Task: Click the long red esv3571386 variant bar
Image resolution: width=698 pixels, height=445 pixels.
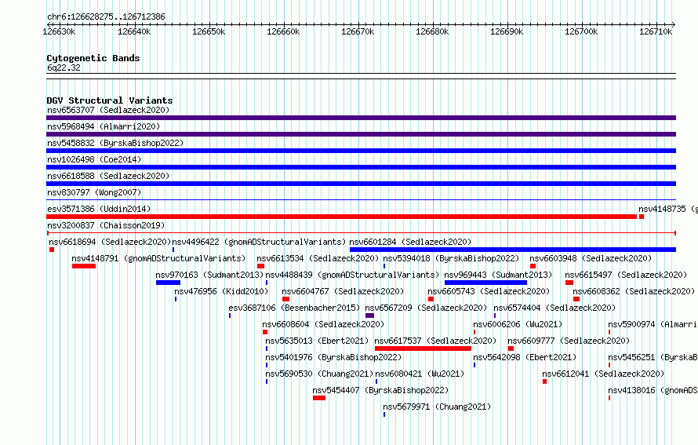Action: (341, 217)
